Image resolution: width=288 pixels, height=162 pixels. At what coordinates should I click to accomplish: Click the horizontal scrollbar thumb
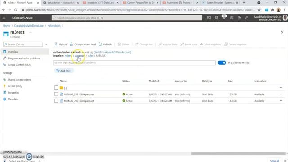tap(238, 153)
